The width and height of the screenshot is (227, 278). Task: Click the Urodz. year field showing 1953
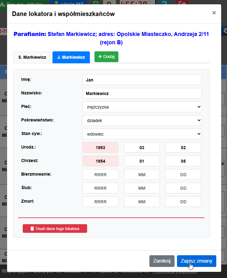pyautogui.click(x=100, y=148)
